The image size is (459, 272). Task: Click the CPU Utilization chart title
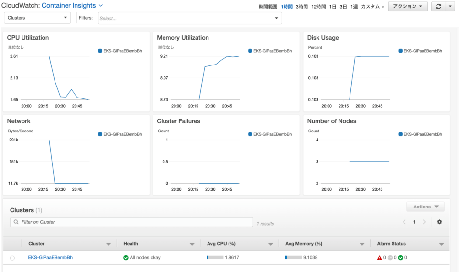click(x=28, y=38)
